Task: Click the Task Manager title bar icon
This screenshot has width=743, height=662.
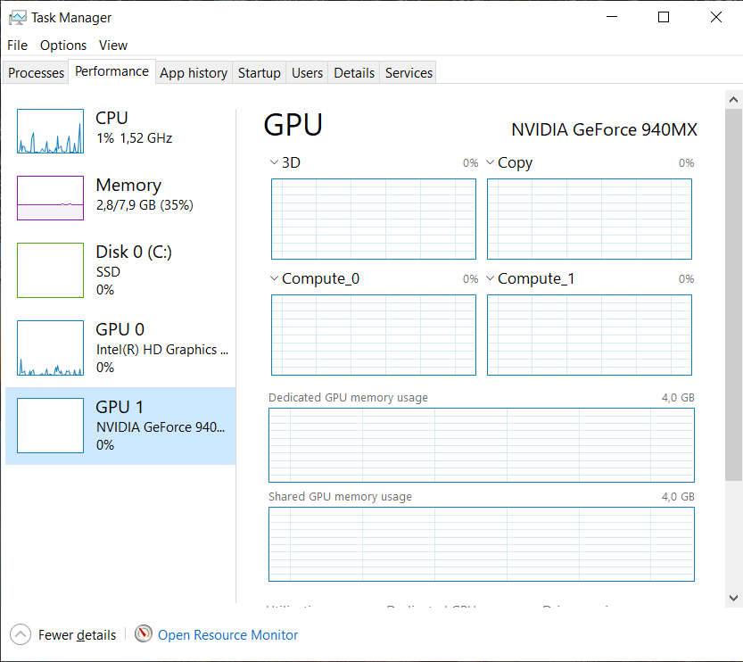Action: pyautogui.click(x=17, y=17)
